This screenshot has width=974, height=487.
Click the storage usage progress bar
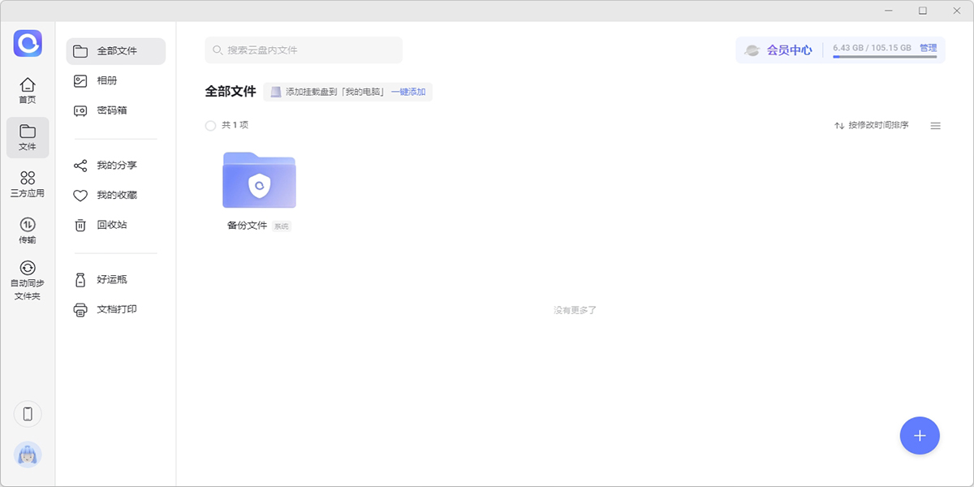[885, 57]
